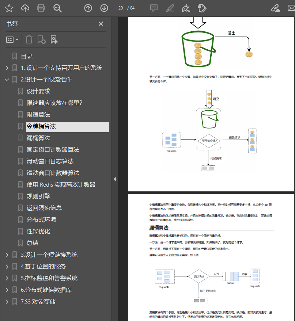The width and height of the screenshot is (295, 321).
Task: Expand the 1. 设计一个支持百万用户的系统 chapter
Action: [7, 68]
